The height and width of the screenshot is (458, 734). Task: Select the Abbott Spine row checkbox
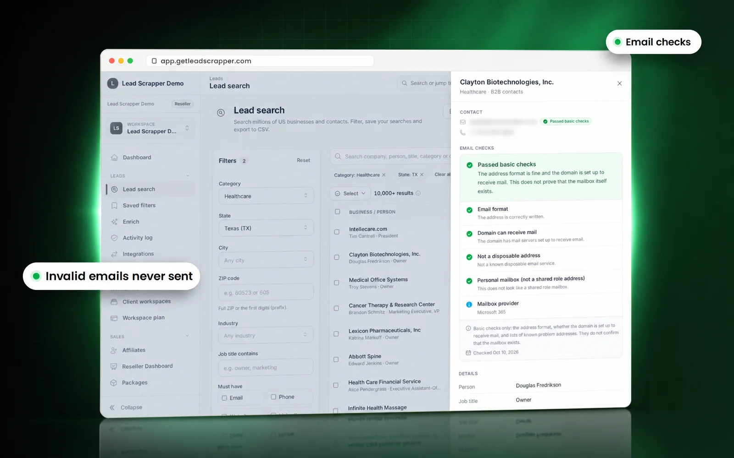coord(336,360)
